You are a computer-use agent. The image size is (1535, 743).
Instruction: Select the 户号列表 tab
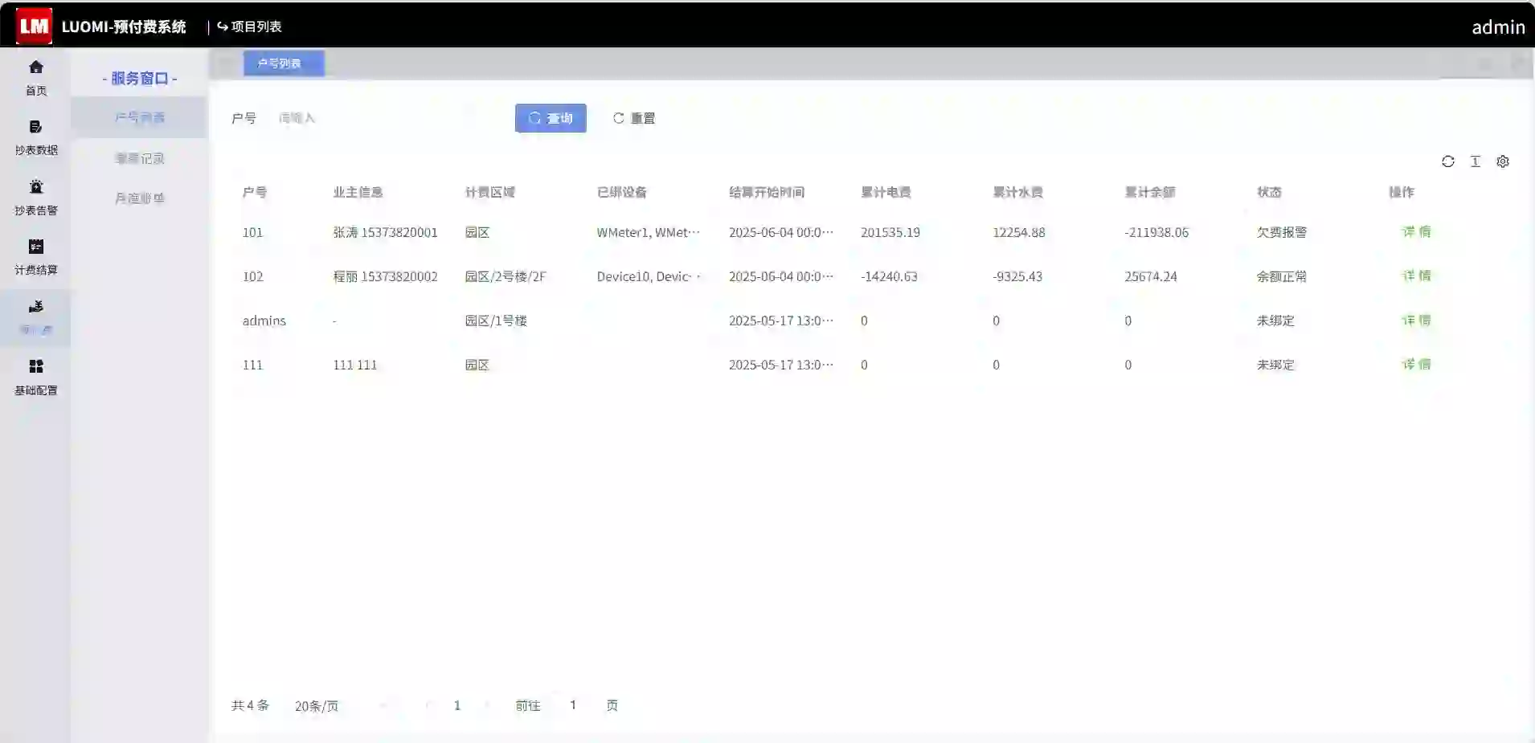tap(283, 63)
